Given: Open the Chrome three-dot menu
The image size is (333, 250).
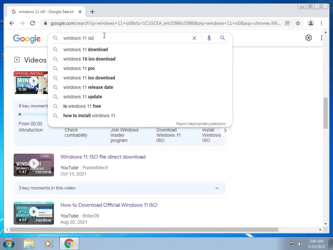Looking at the screenshot, I should pyautogui.click(x=321, y=23).
